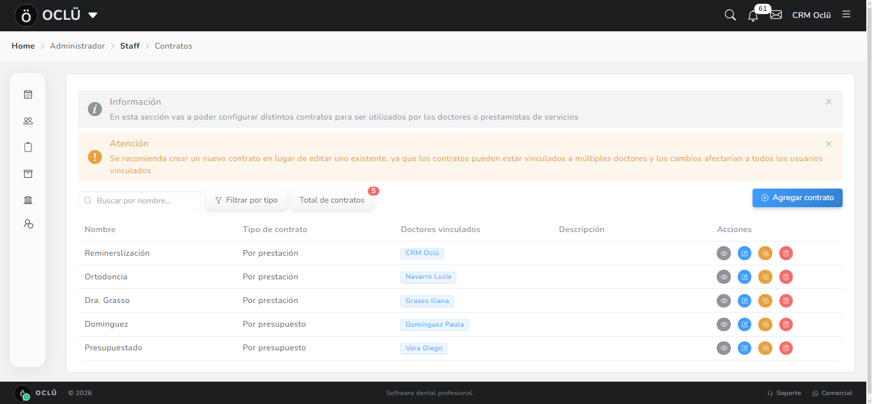This screenshot has height=404, width=872.
Task: Open the clipboard icon in sidebar
Action: [28, 147]
